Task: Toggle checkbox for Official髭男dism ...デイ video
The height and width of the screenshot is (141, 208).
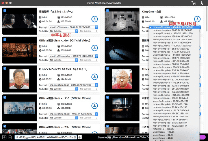Action: pos(5,97)
